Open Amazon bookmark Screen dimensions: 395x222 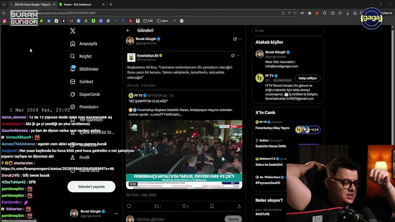click(138, 21)
